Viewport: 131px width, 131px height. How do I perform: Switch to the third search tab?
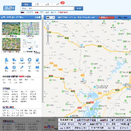[x=47, y=4]
